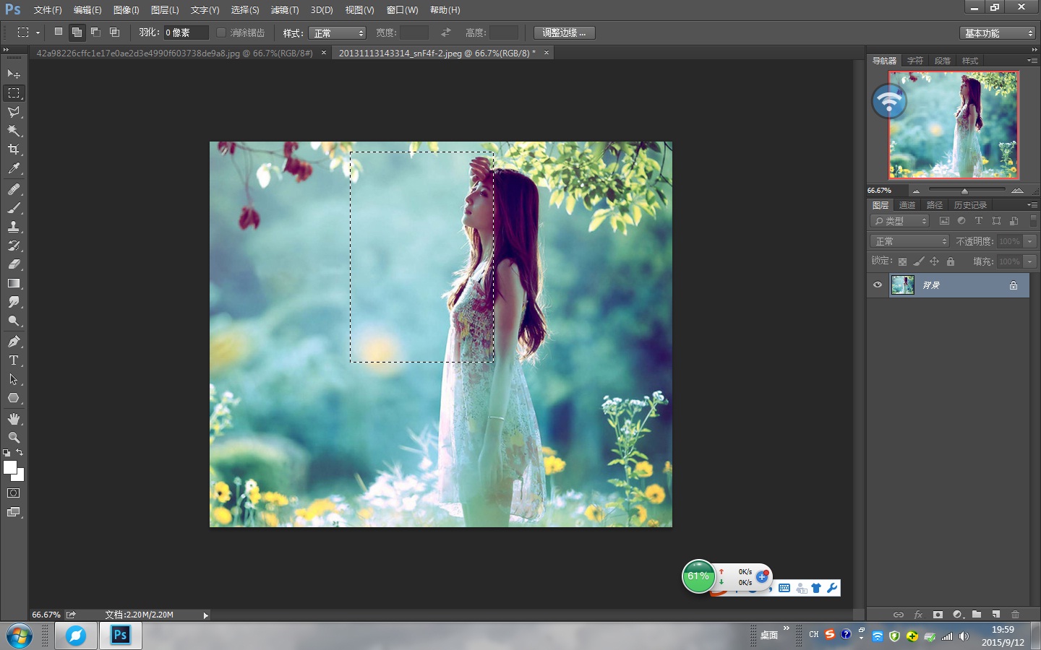Screen dimensions: 1041x650
Task: Select the Healing Brush tool
Action: 14,189
